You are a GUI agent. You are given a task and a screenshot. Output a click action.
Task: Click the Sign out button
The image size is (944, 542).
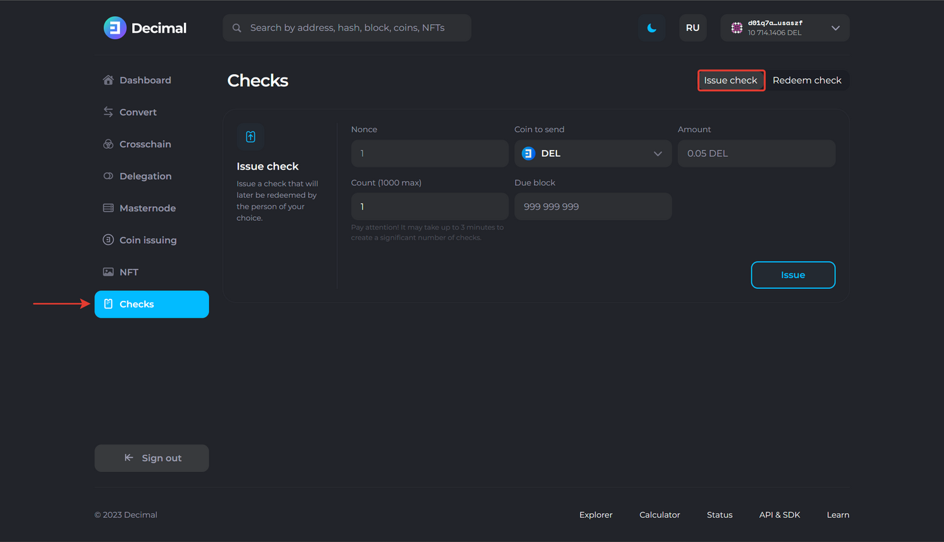(152, 459)
